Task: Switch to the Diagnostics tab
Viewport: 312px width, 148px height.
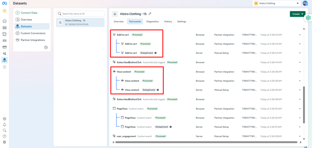Action: [152, 22]
